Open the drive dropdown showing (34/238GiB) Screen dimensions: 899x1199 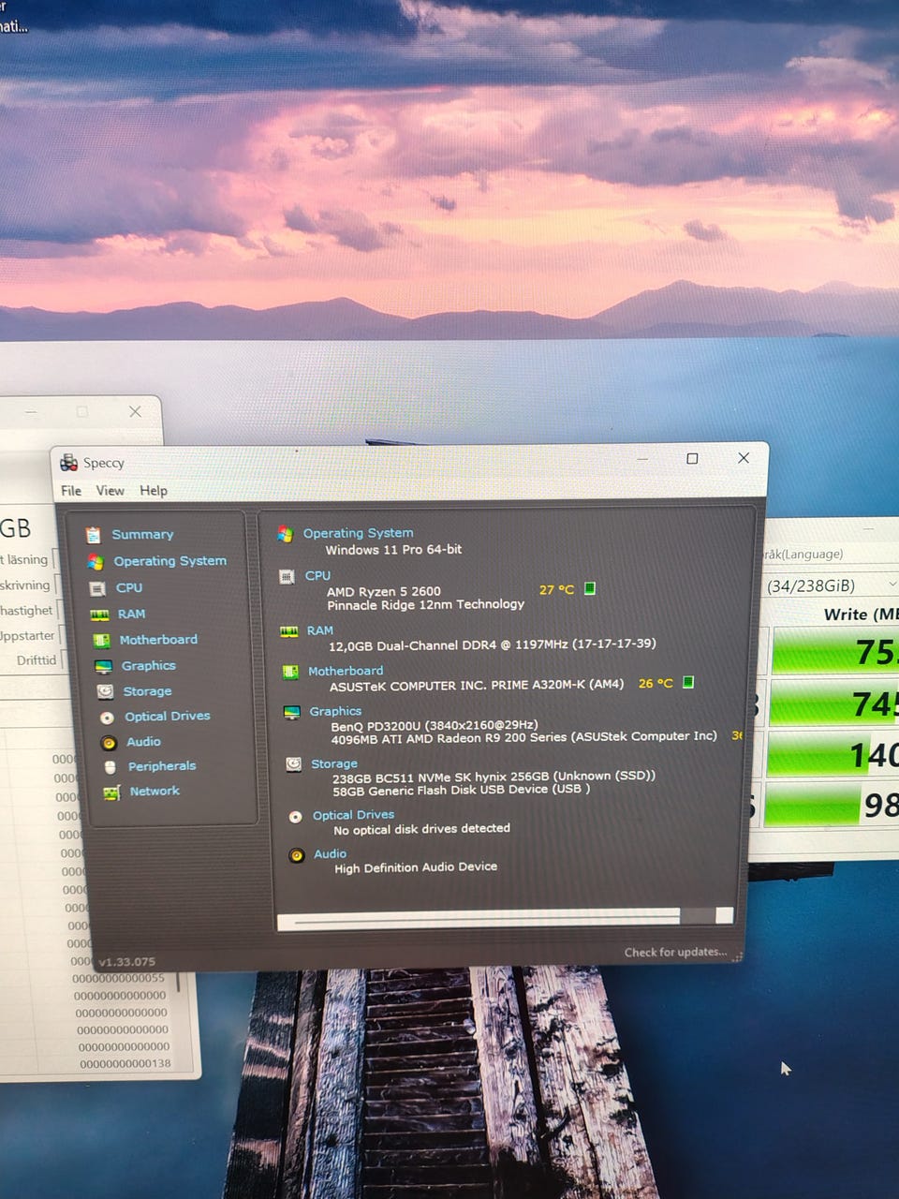point(832,586)
